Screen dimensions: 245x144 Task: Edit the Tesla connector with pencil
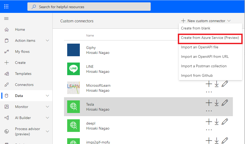pos(225,103)
